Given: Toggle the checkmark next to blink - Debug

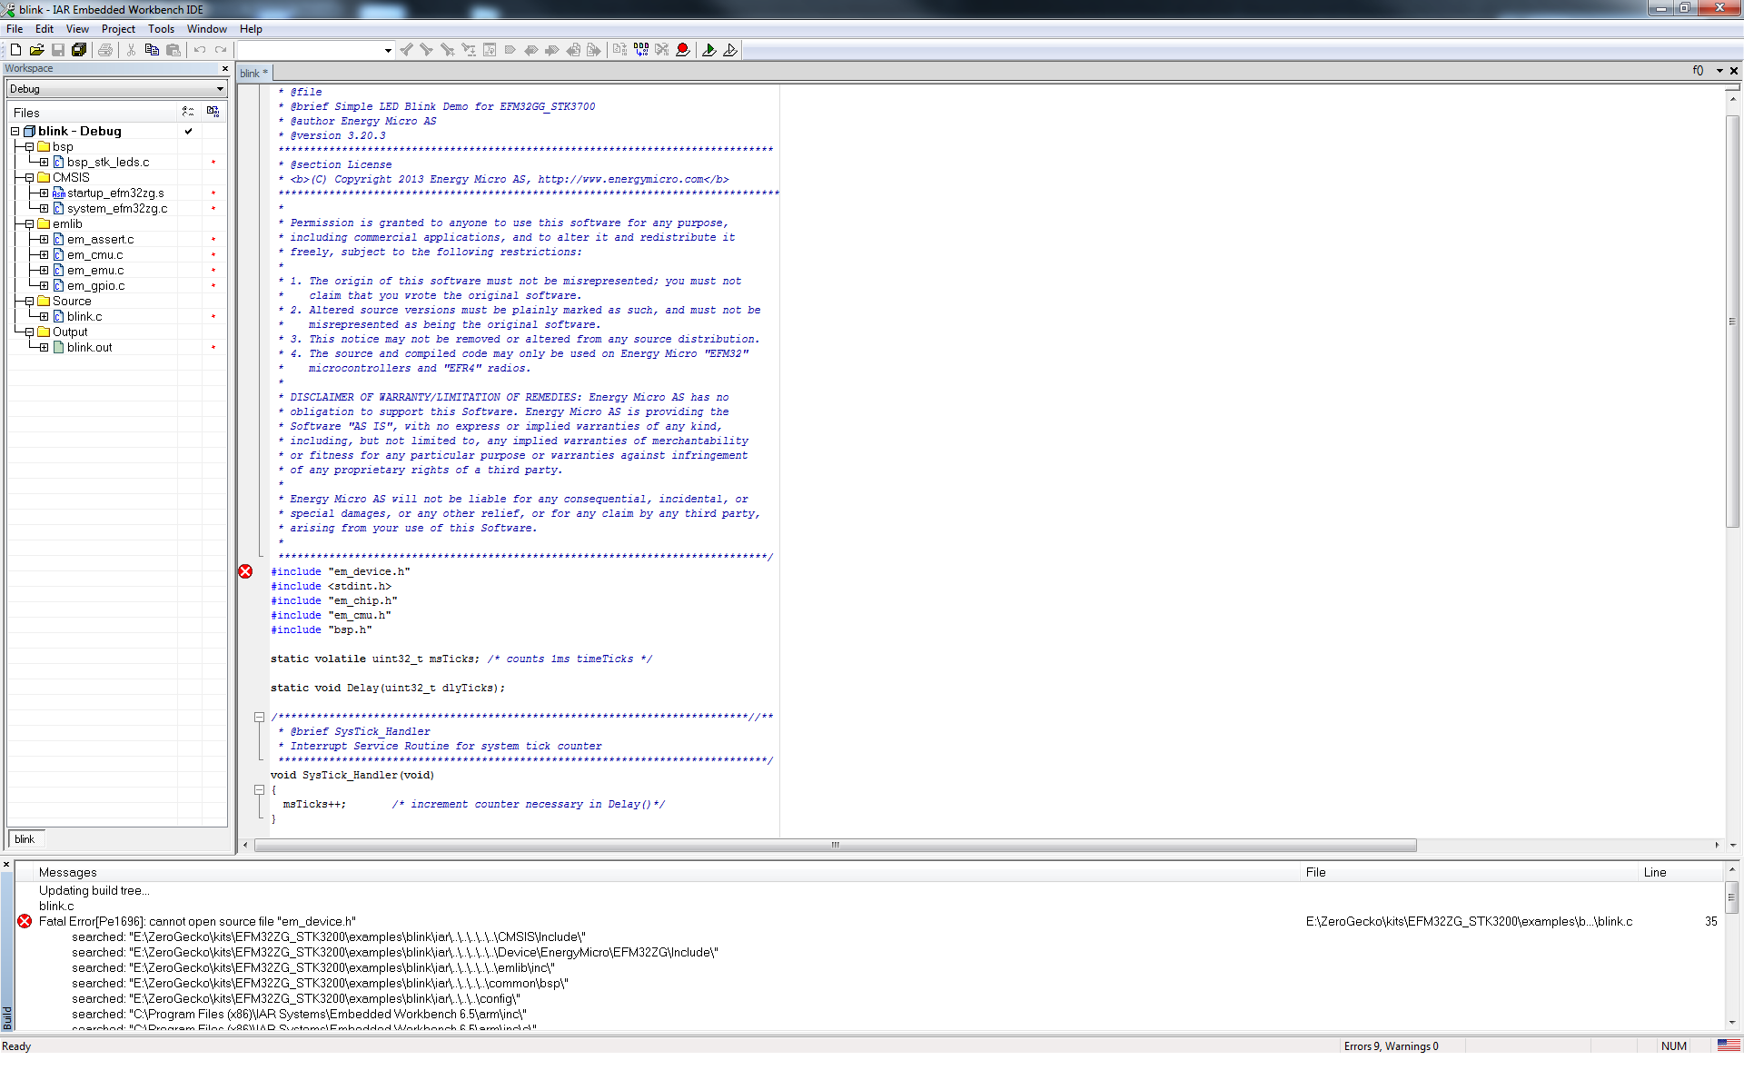Looking at the screenshot, I should click(x=188, y=131).
